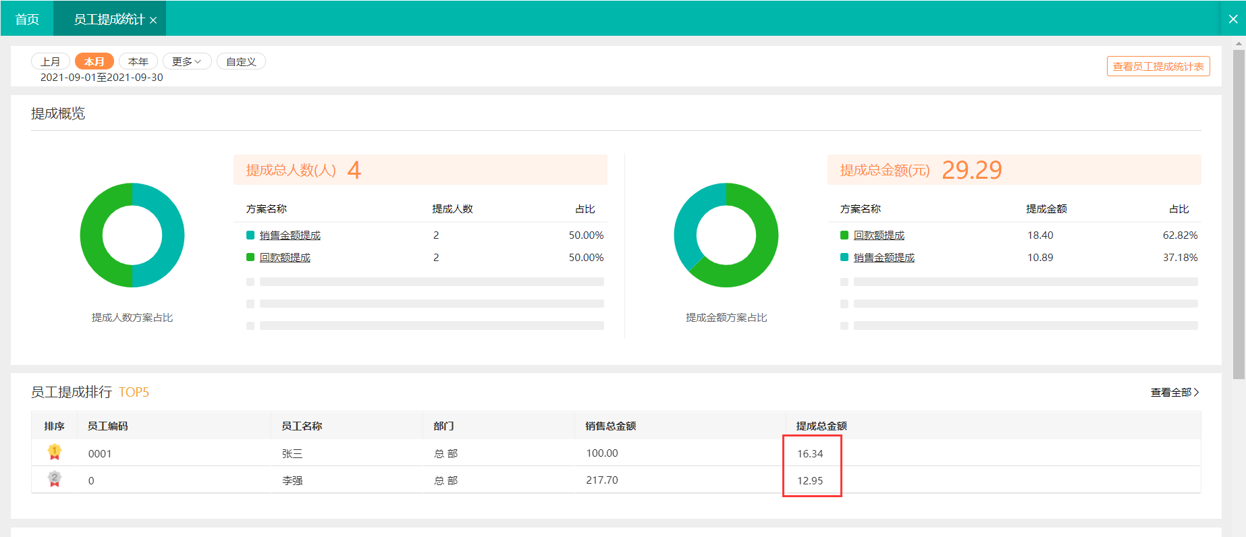Click the TOP5 label
This screenshot has height=537, width=1246.
click(134, 392)
